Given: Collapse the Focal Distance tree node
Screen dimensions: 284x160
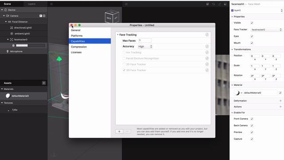Looking at the screenshot, I should click(x=6, y=22).
